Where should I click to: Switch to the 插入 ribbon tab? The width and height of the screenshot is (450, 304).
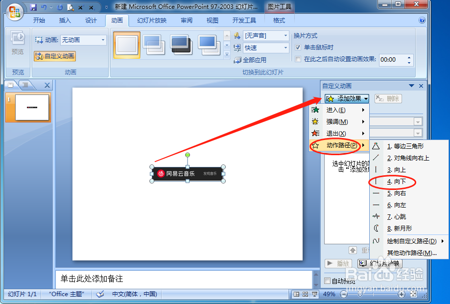(66, 20)
